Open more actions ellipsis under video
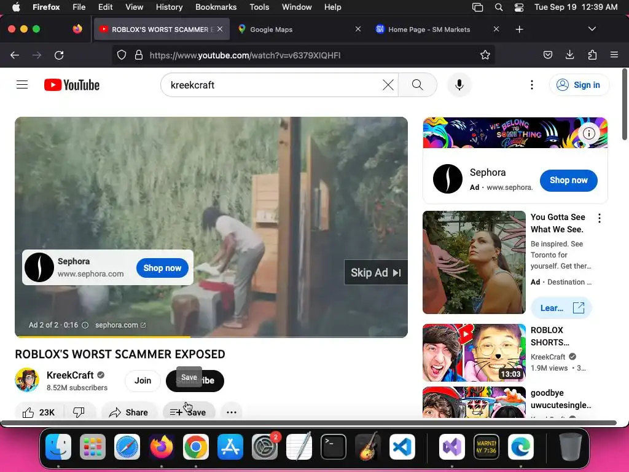 [232, 412]
